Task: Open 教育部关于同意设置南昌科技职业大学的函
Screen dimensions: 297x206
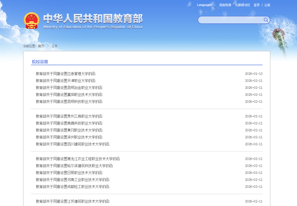Action: click(69, 123)
